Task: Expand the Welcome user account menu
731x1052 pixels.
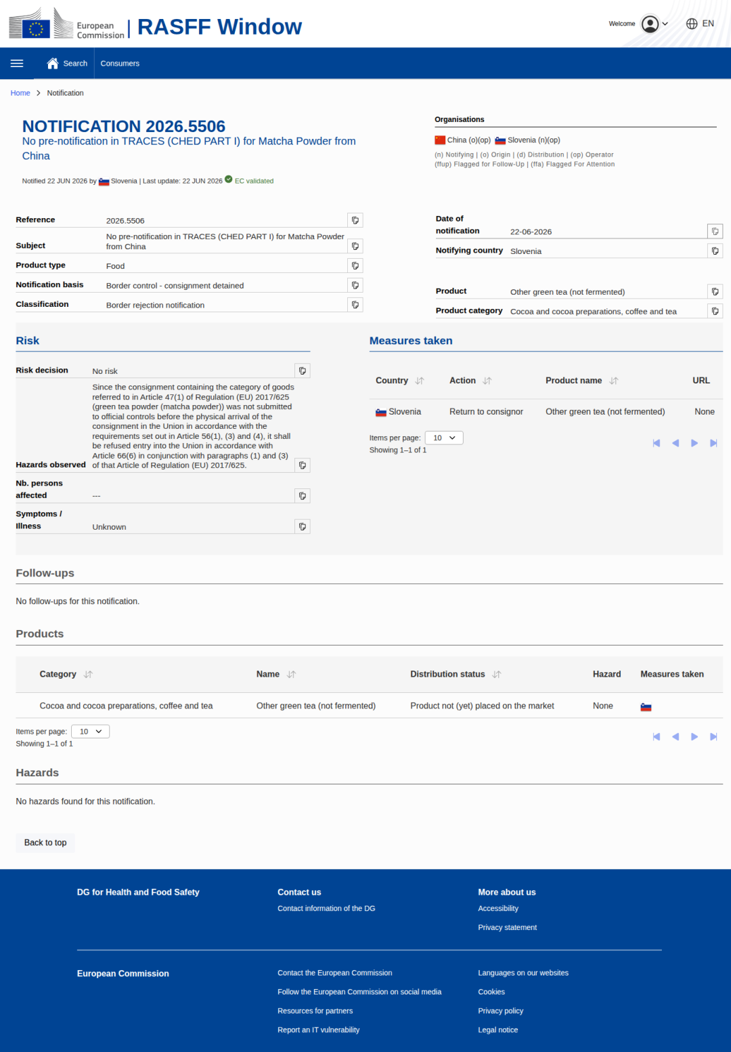Action: (x=655, y=24)
